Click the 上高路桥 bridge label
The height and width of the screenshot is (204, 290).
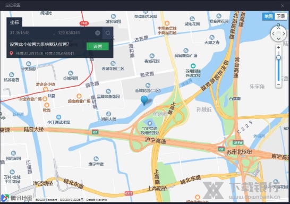click(x=157, y=189)
